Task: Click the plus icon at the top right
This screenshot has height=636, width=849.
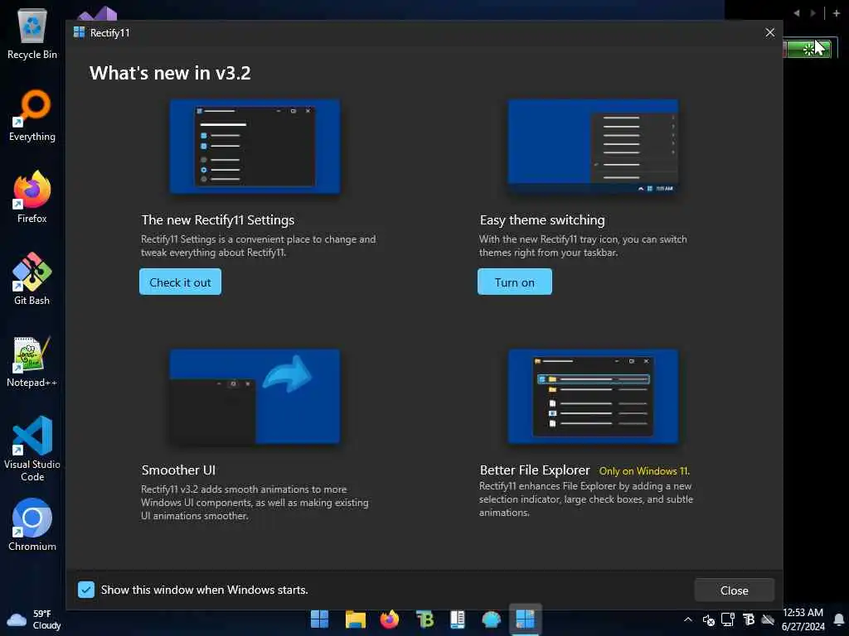Action: tap(836, 13)
